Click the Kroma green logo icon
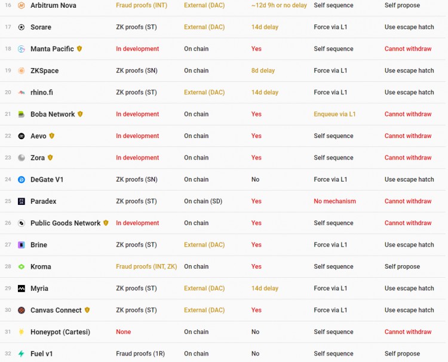Image resolution: width=448 pixels, height=362 pixels. click(x=22, y=267)
